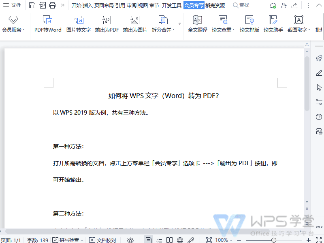Switch to web layout view
This screenshot has width=324, height=243.
pyautogui.click(x=180, y=240)
